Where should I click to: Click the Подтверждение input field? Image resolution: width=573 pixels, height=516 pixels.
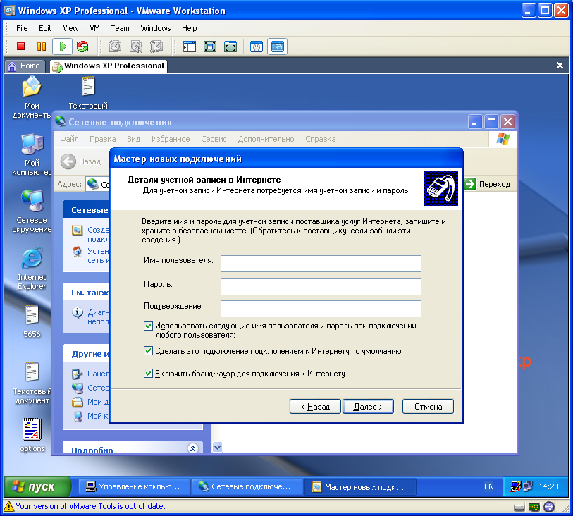click(321, 309)
